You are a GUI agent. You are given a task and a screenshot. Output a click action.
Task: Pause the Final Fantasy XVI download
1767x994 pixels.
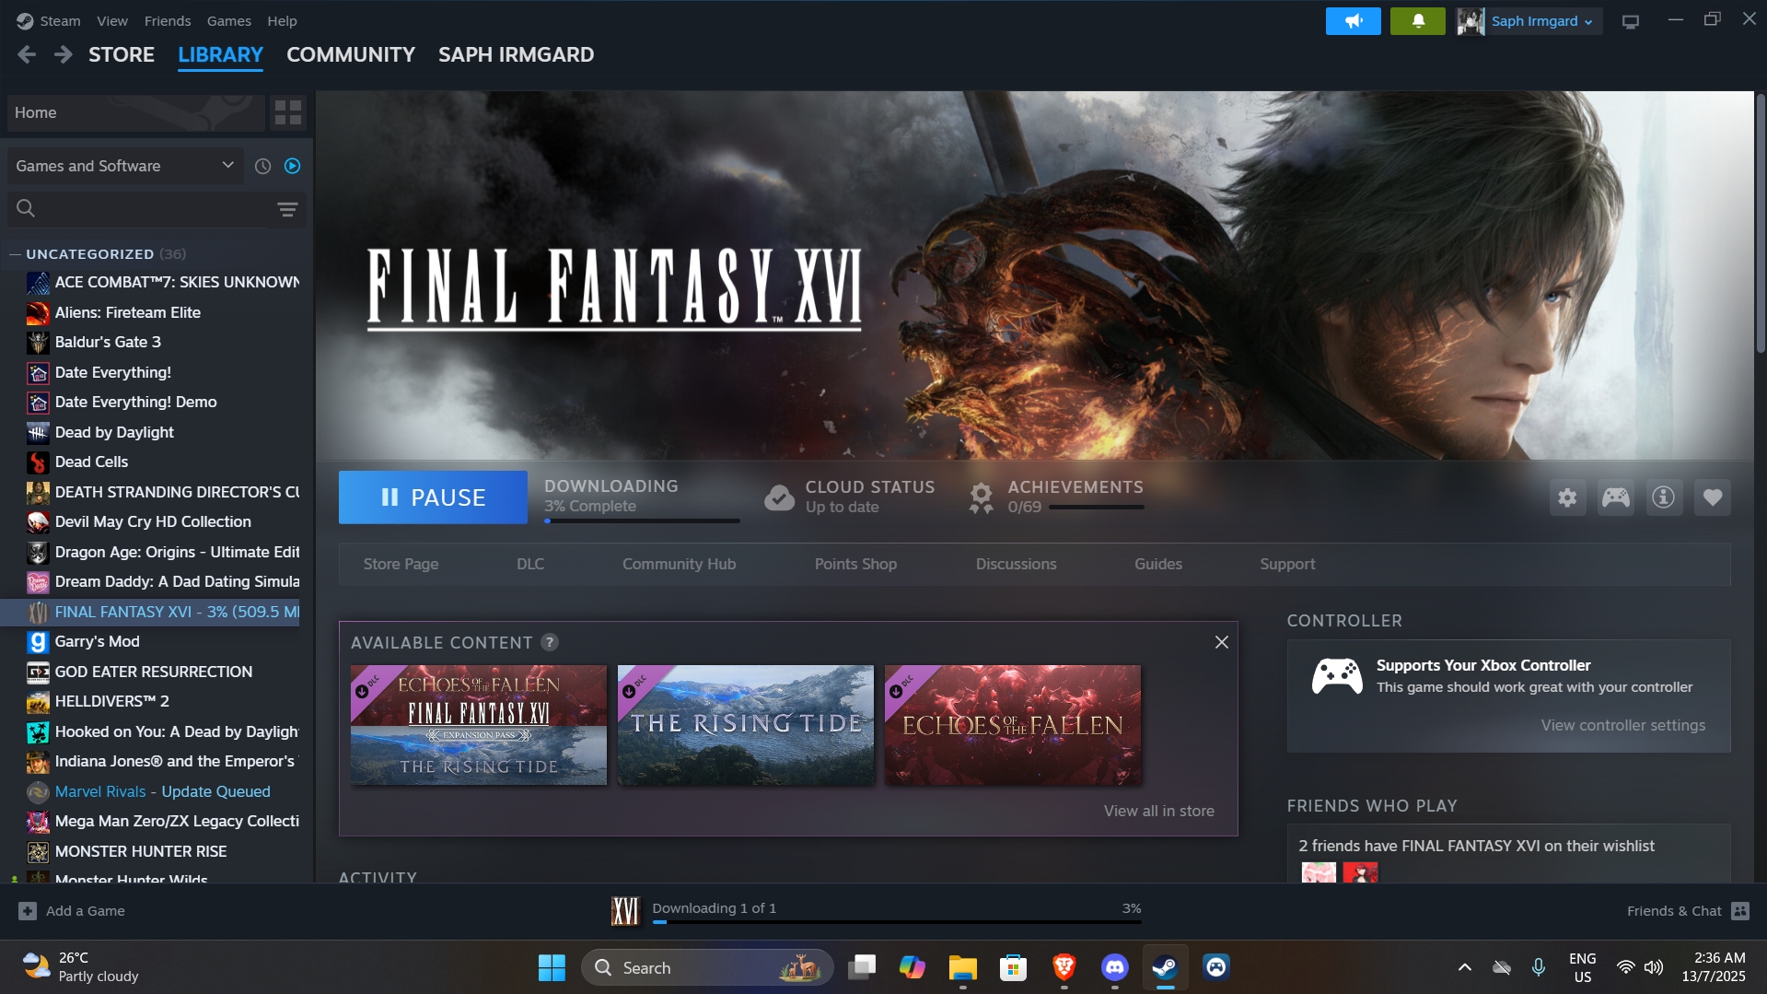(x=433, y=497)
